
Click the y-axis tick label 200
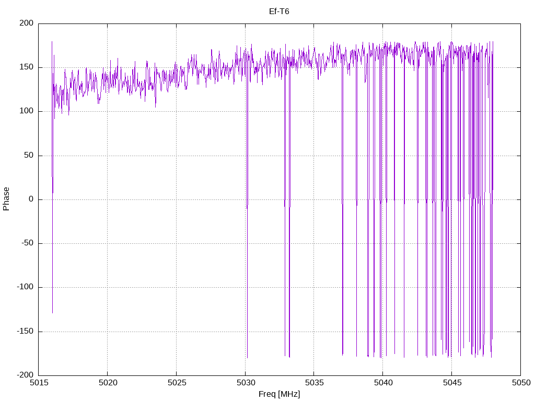coord(27,23)
